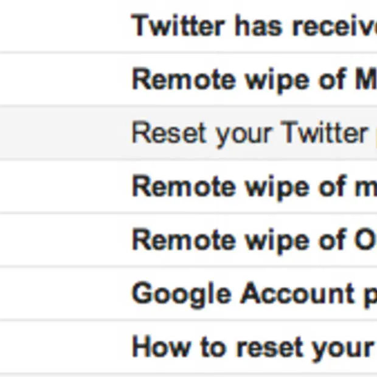Image resolution: width=377 pixels, height=377 pixels.
Task: Click blank area left of "Remote wipe of O…"
Action: 61,240
